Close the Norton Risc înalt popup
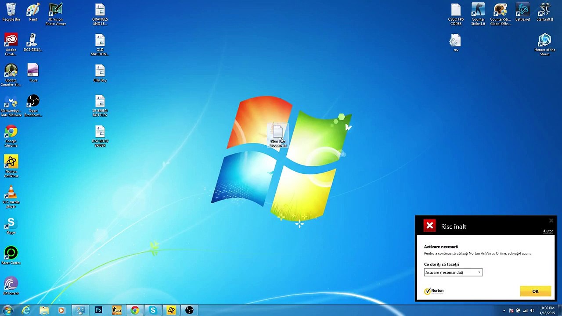Screen dimensions: 562x316 (551, 221)
